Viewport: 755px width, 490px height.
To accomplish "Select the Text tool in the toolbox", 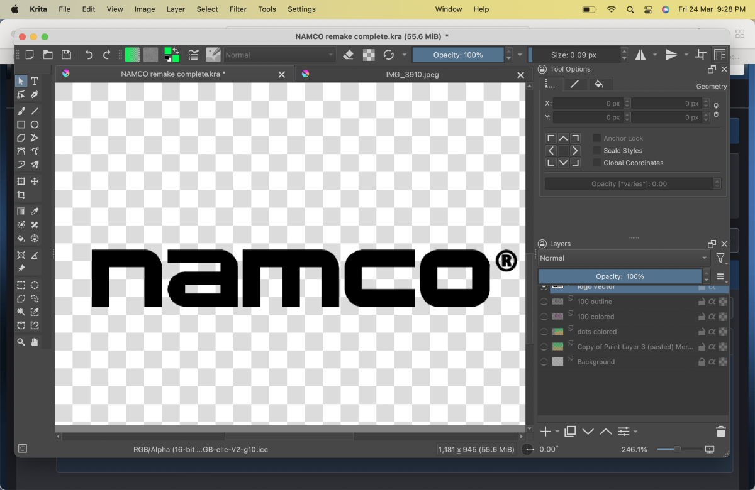I will point(35,81).
